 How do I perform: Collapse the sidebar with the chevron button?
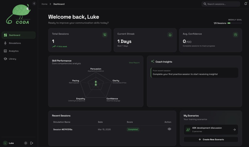coord(34,3)
